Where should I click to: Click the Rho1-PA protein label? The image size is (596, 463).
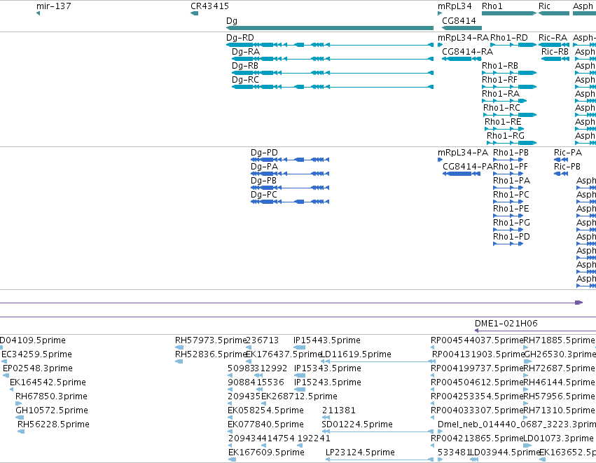coord(512,181)
